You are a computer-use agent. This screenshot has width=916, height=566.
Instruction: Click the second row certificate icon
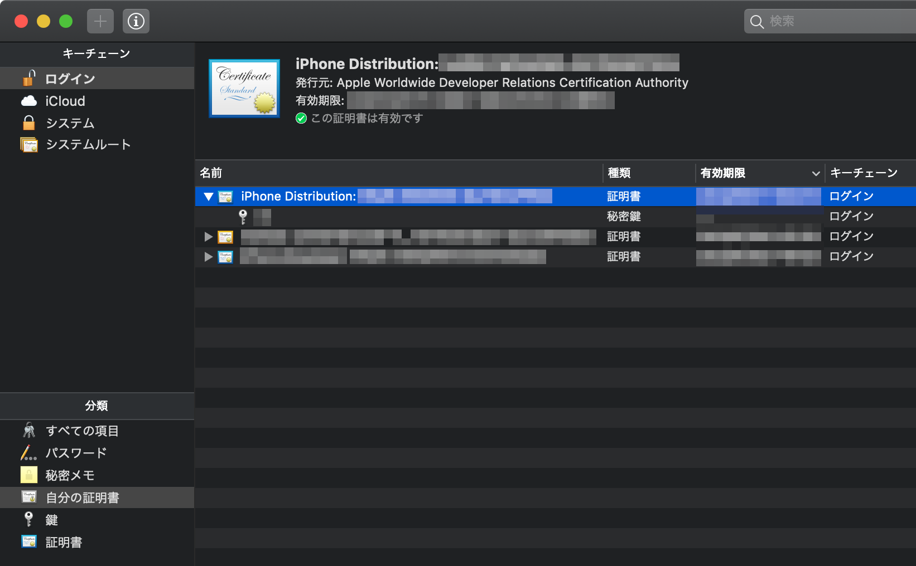click(225, 237)
